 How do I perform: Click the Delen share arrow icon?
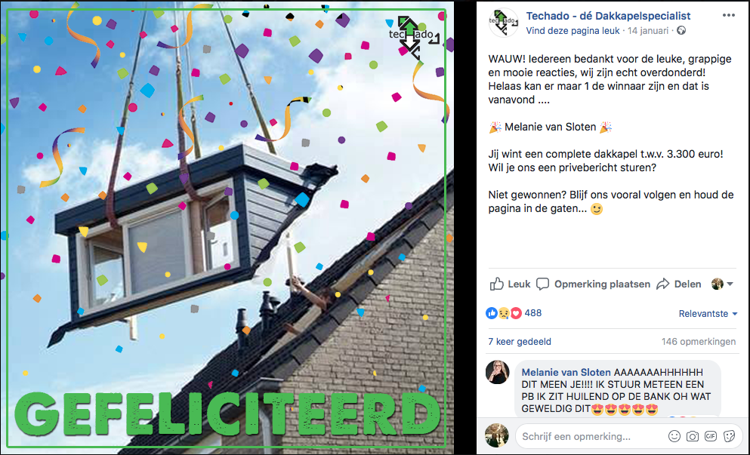pyautogui.click(x=662, y=284)
